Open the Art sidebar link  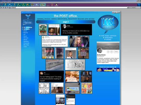(x=24, y=34)
